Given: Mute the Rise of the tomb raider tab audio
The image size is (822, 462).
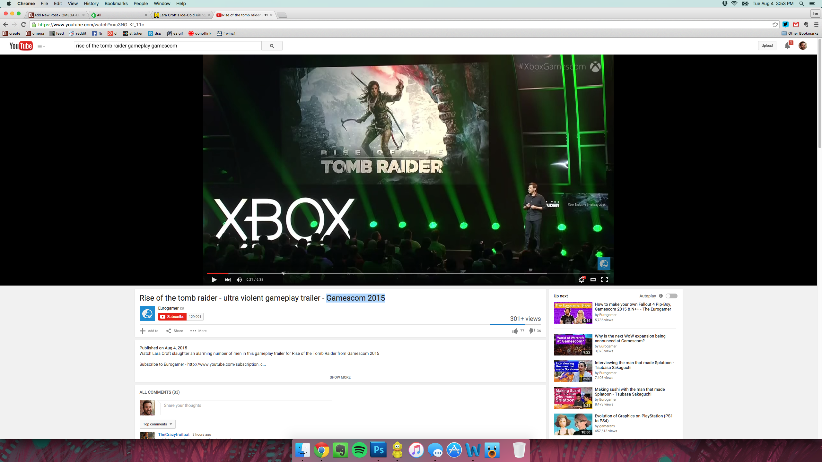Looking at the screenshot, I should click(x=266, y=15).
